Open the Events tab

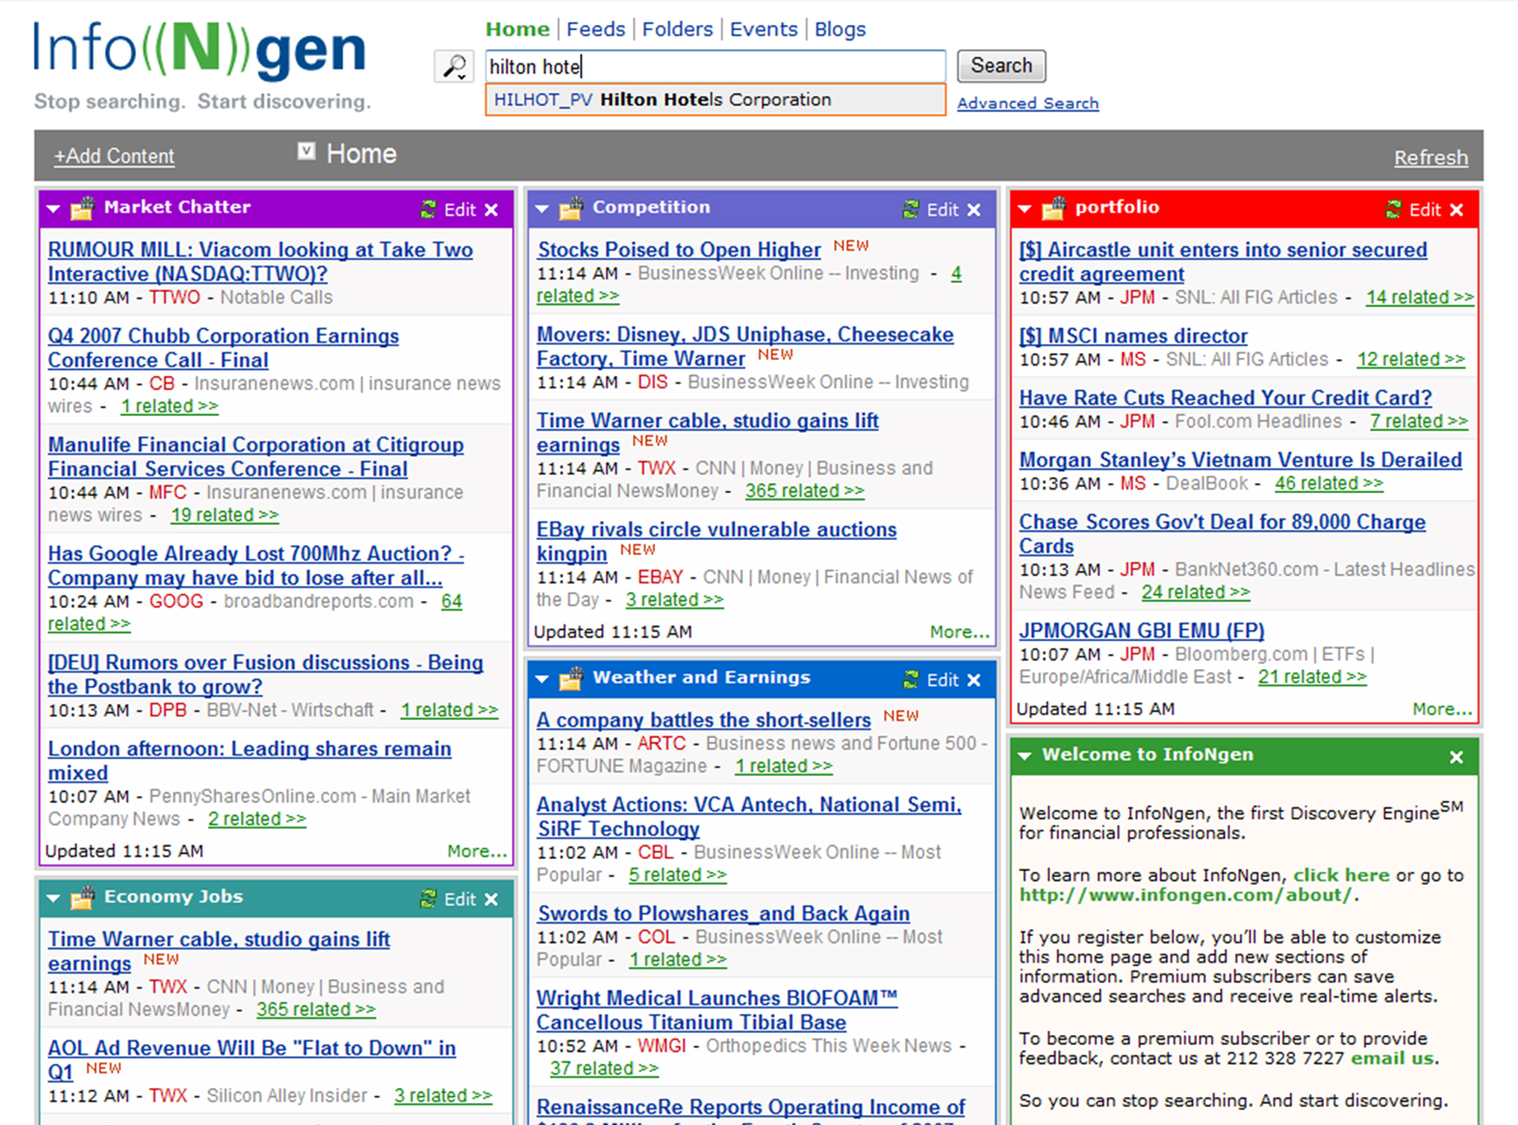tap(763, 29)
